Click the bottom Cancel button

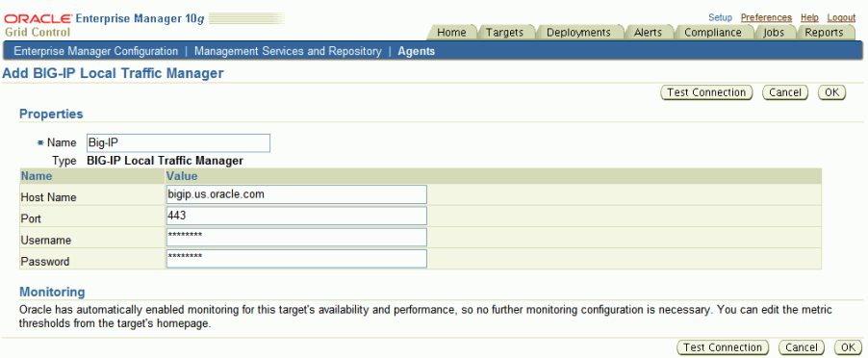coord(801,347)
